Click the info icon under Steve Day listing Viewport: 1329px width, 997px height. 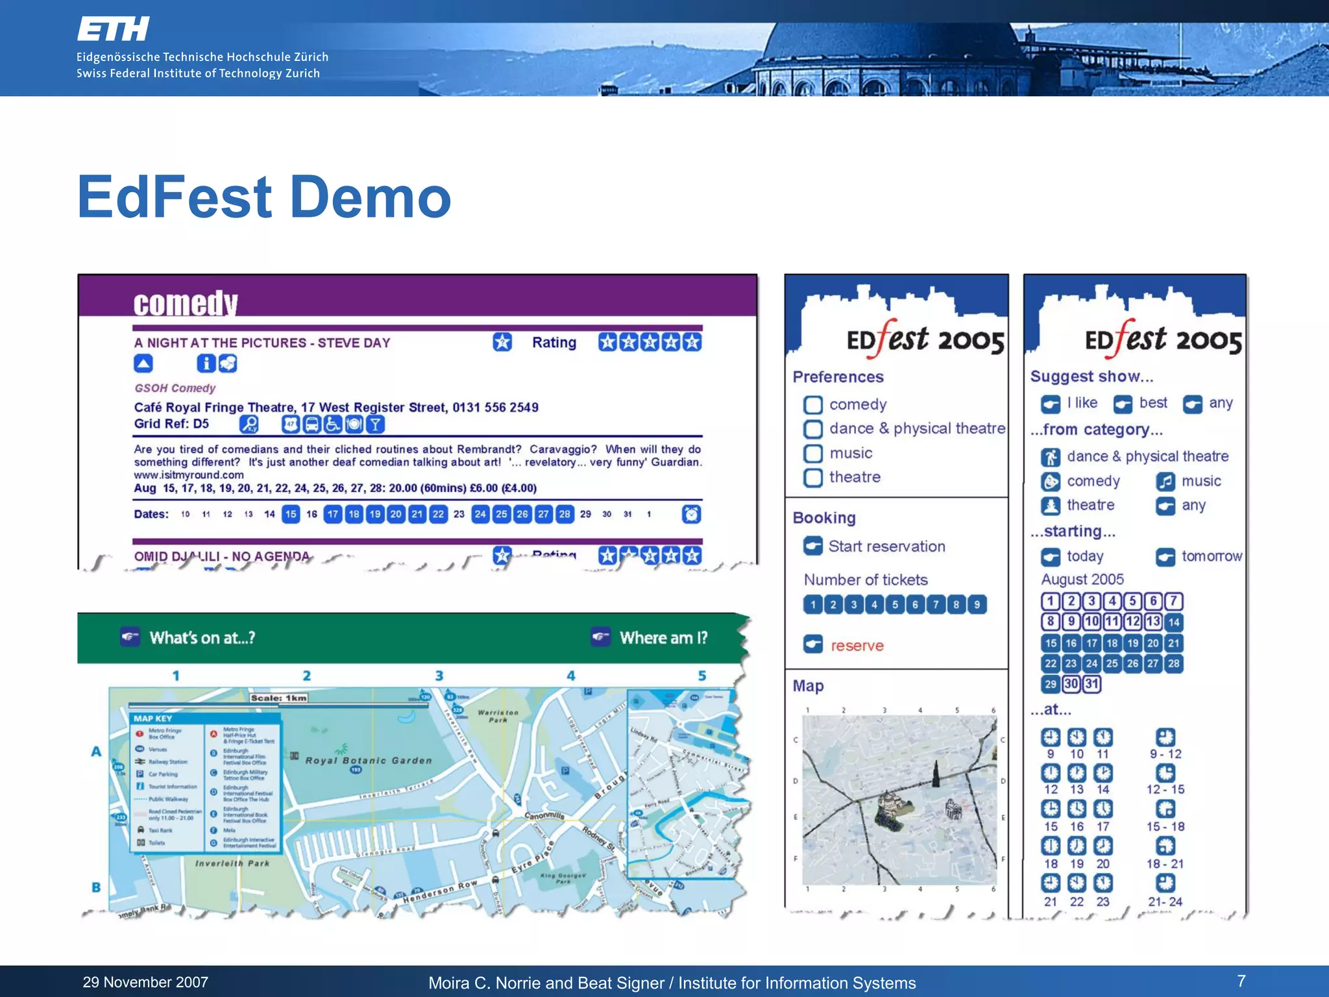click(x=206, y=363)
